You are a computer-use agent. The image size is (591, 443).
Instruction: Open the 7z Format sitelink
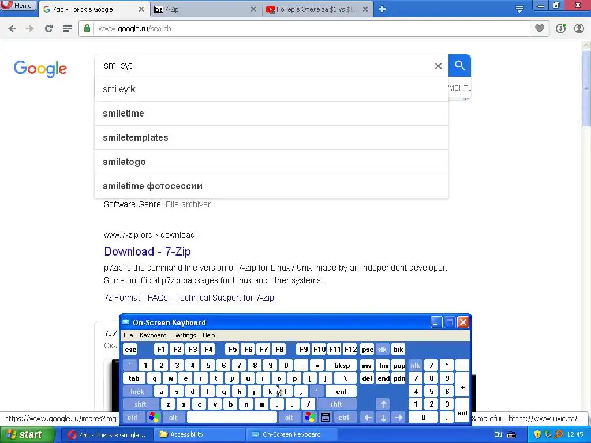122,298
